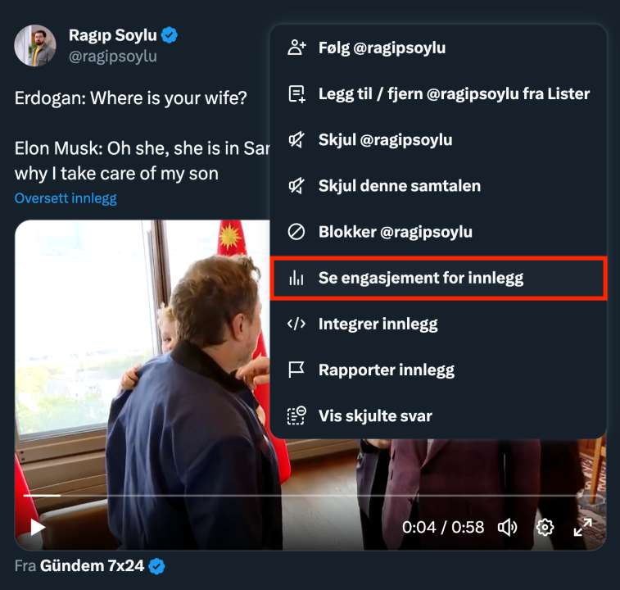The height and width of the screenshot is (590, 620).
Task: Open Se engasjement for innlegg
Action: (x=420, y=279)
